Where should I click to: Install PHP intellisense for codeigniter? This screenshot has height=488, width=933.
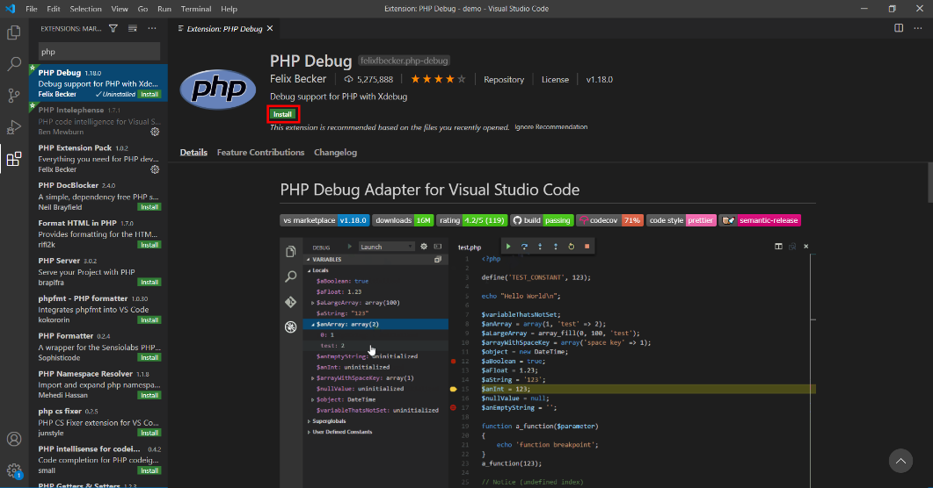click(x=149, y=470)
